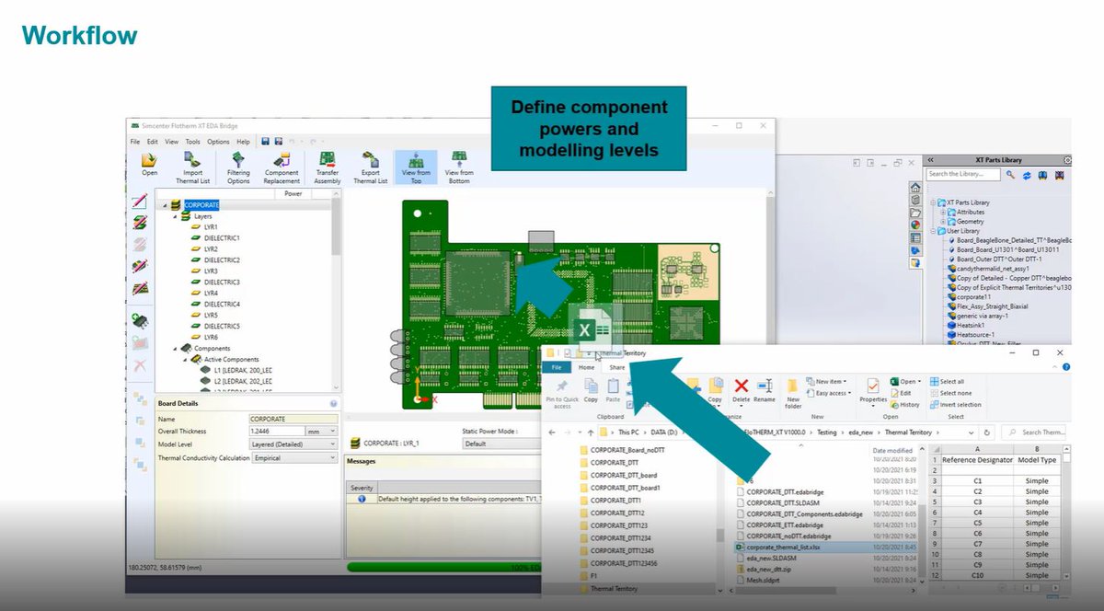
Task: Collapse XT Parts Library panel with double chevron
Action: coord(930,160)
